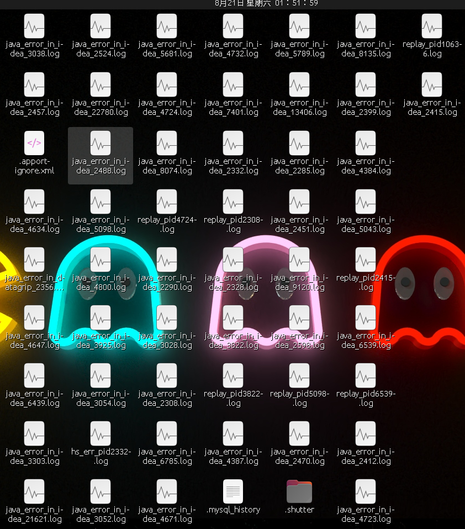The image size is (465, 529).
Task: Select java_error_in_idea_2415.log icon
Action: (432, 84)
